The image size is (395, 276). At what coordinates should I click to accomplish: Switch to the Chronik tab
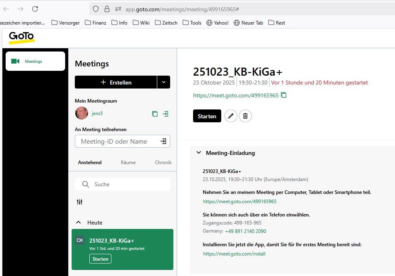163,163
